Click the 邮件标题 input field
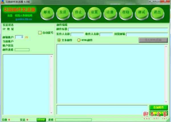 point(118,29)
